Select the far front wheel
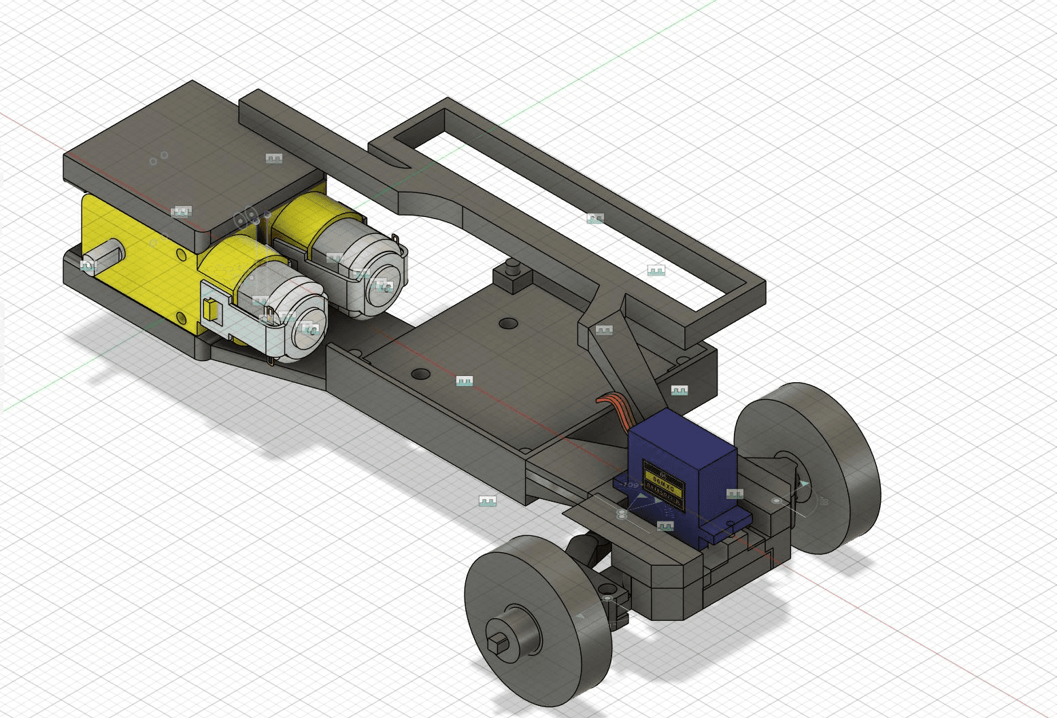This screenshot has width=1057, height=718. point(809,468)
